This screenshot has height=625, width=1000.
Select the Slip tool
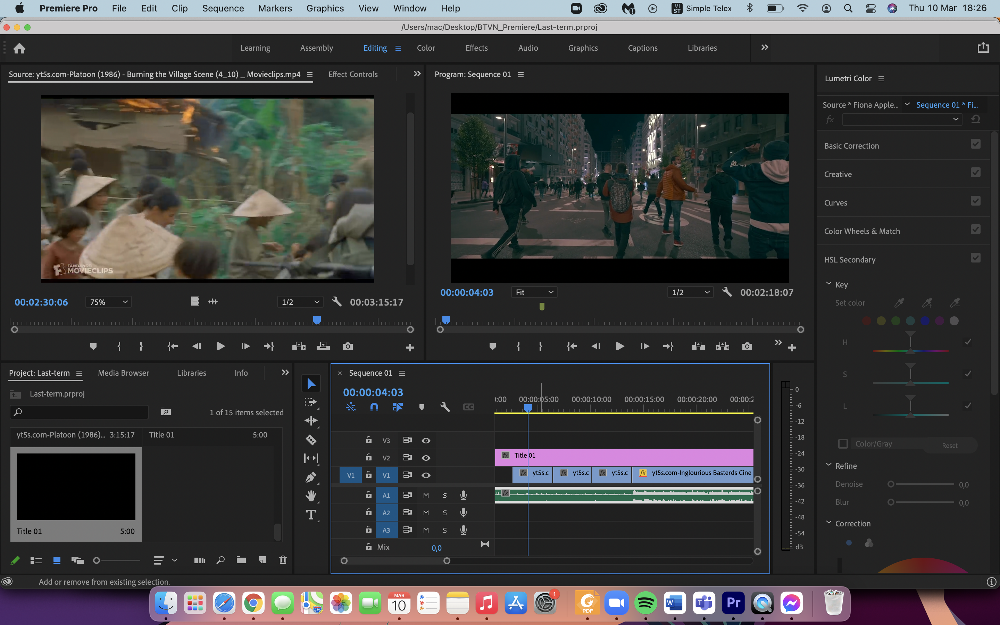point(311,458)
